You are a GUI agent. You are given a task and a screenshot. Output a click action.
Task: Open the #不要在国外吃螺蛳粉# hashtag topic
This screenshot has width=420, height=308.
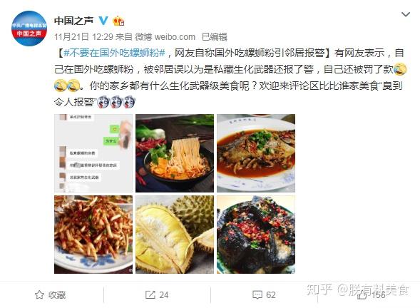[114, 53]
